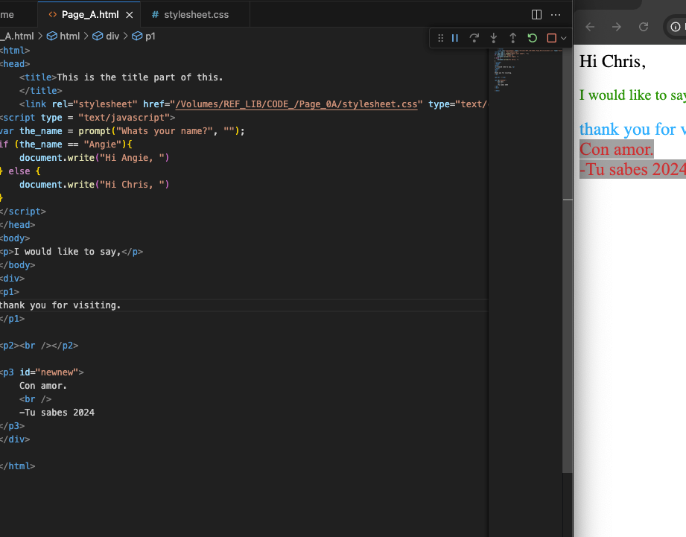Click the <p>I would like to say,</p> line
This screenshot has height=537, width=686.
(72, 252)
